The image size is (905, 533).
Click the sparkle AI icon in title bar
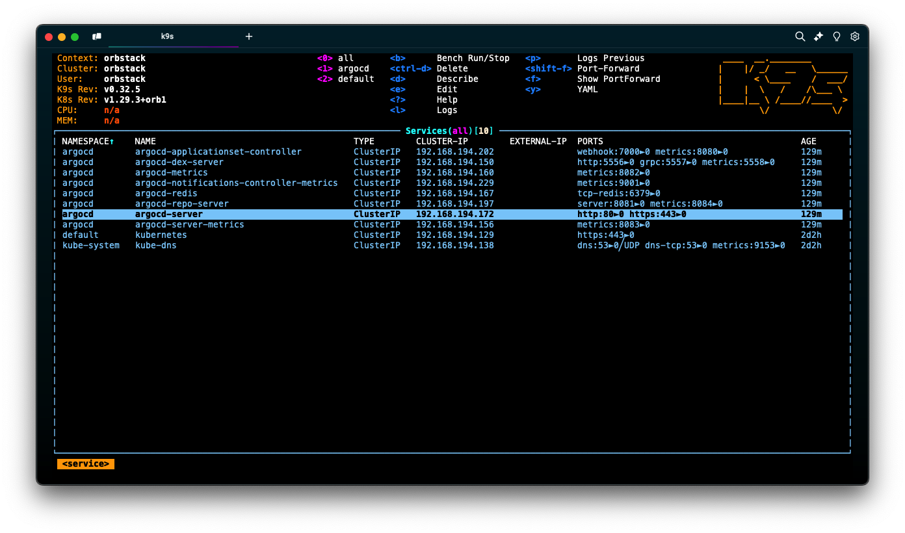tap(819, 36)
